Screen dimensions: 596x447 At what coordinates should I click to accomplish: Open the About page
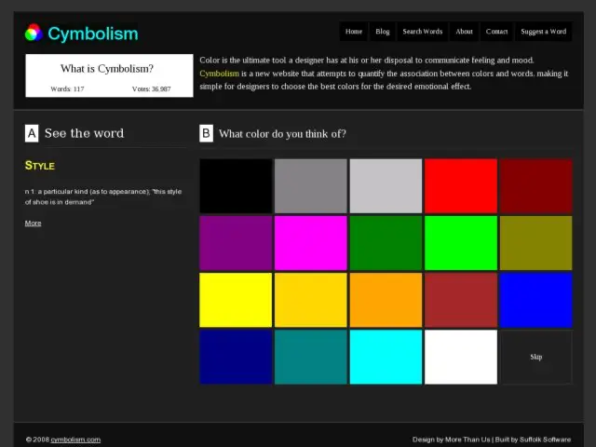(464, 32)
